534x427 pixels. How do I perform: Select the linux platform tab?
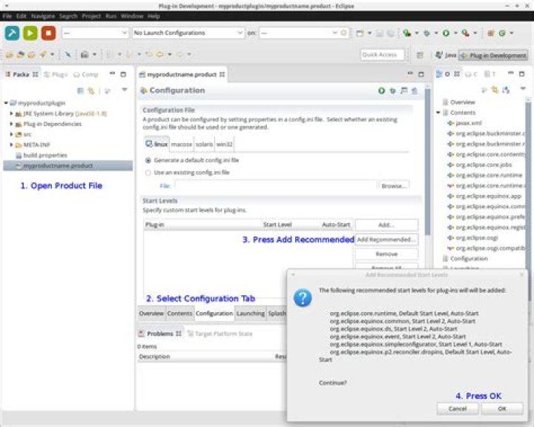coord(156,144)
